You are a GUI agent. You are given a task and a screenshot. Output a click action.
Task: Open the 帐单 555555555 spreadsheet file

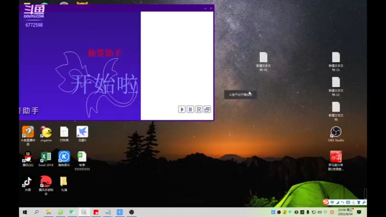82,161
